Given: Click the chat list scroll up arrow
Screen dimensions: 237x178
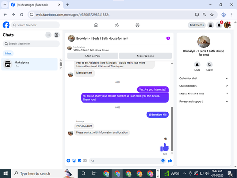Looking at the screenshot, I should (61, 60).
